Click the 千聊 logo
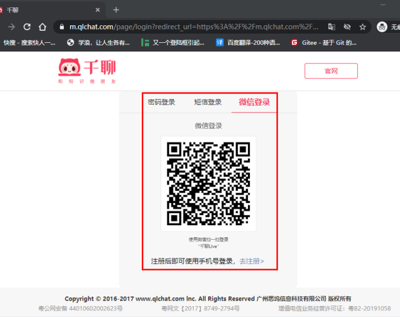This screenshot has height=317, width=400. click(x=87, y=71)
